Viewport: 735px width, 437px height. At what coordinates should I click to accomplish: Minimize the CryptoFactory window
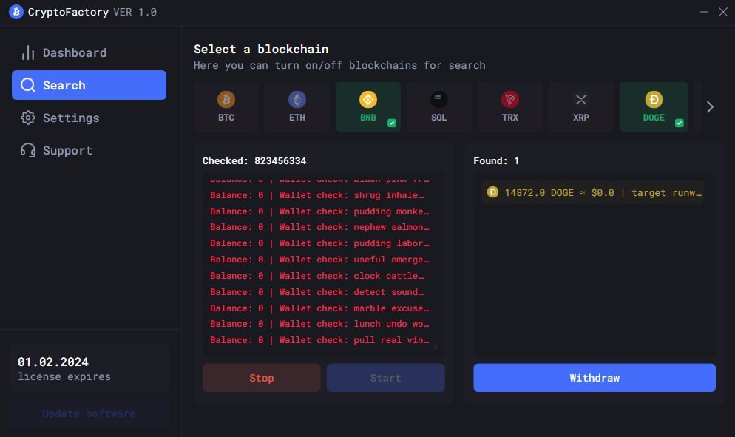tap(704, 12)
